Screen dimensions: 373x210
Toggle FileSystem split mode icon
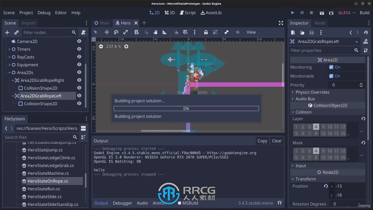pos(83,128)
